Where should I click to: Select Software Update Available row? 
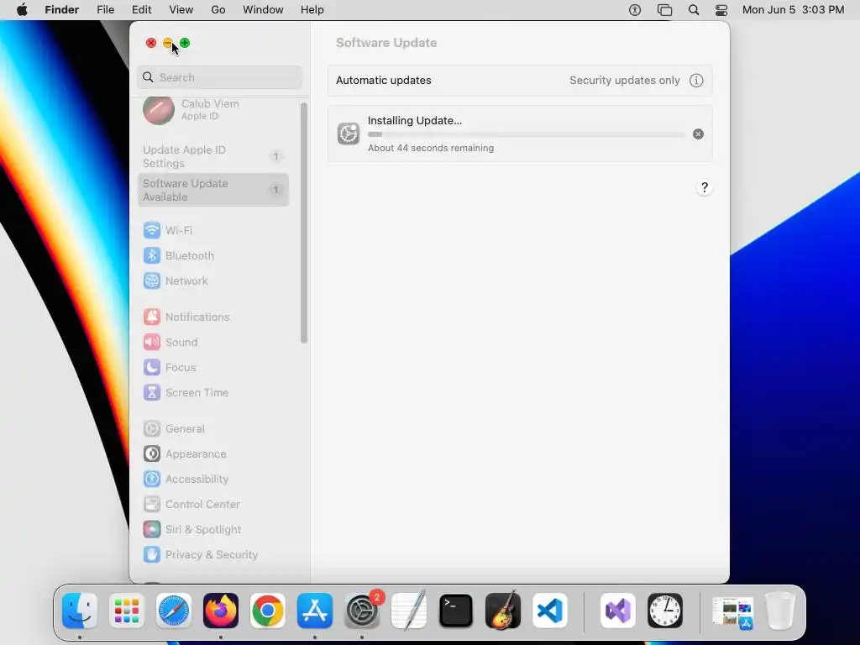pos(212,190)
